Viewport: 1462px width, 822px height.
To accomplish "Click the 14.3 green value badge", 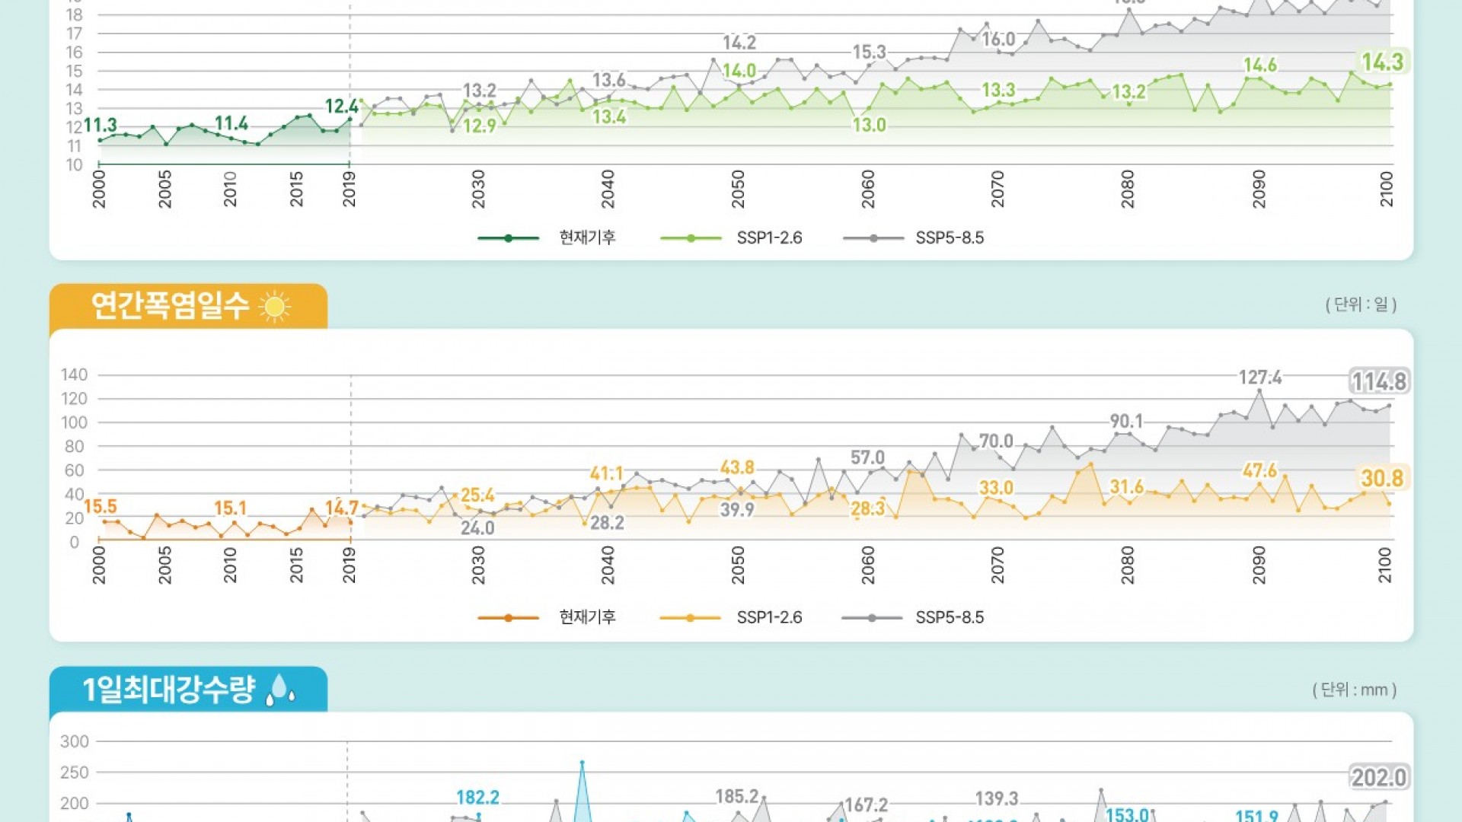I will [1381, 62].
